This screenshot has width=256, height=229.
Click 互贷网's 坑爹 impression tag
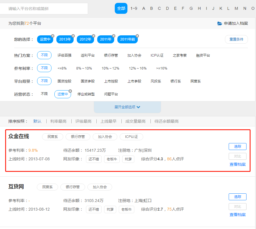pyautogui.click(x=110, y=209)
